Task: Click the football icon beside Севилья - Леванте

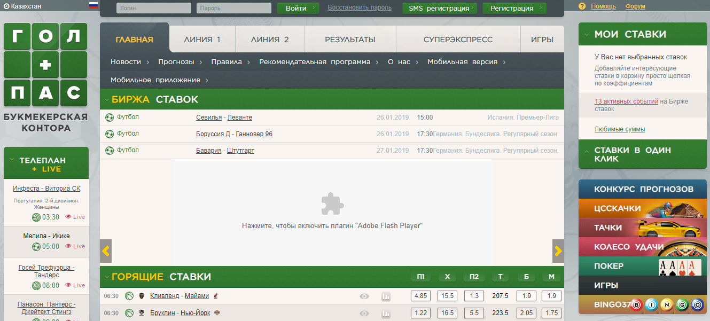Action: [110, 118]
